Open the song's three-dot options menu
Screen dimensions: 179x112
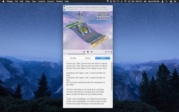[x=111, y=8]
